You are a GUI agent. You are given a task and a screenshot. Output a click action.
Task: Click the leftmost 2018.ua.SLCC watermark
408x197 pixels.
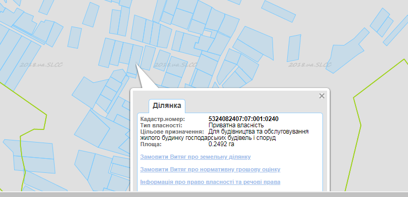point(41,64)
